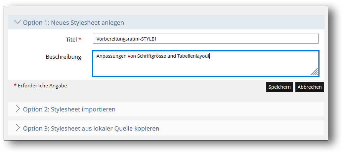Screen dimensions: 343x153
Task: Focus the Titel input field
Action: pos(232,39)
